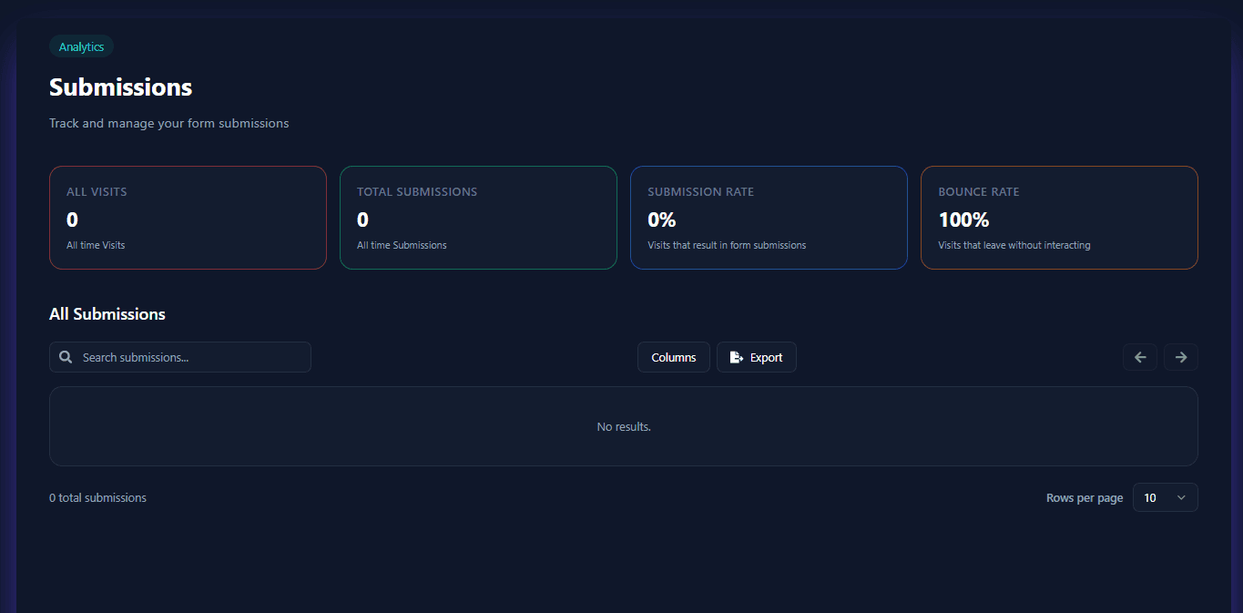Switch to the Submissions view heading

tap(120, 87)
